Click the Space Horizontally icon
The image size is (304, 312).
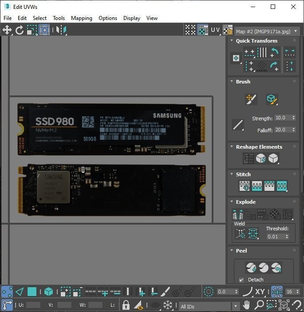tap(290, 52)
